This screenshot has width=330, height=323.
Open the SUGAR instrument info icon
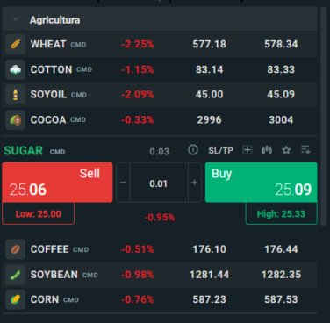click(x=193, y=150)
